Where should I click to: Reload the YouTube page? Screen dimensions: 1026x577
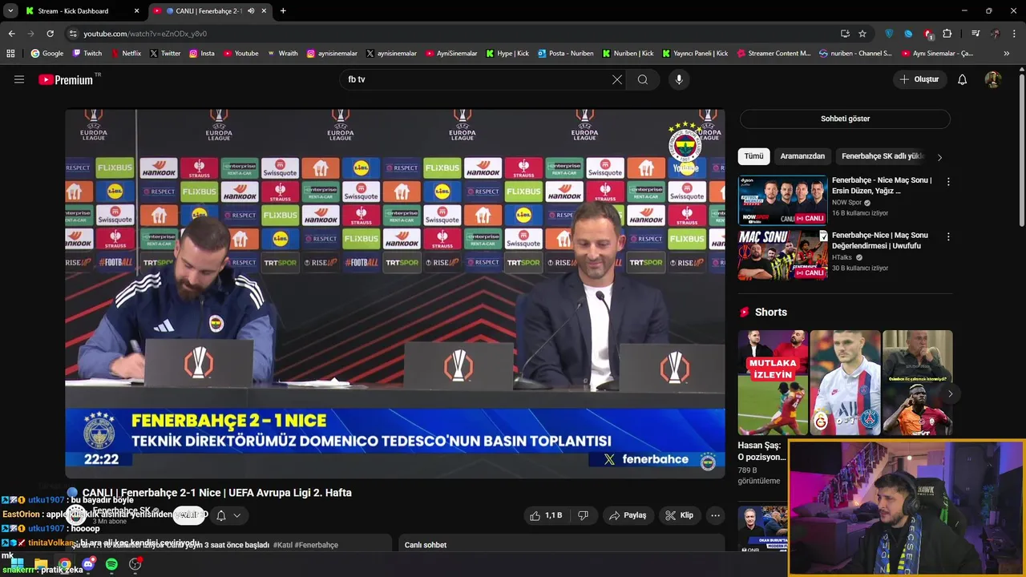[50, 34]
